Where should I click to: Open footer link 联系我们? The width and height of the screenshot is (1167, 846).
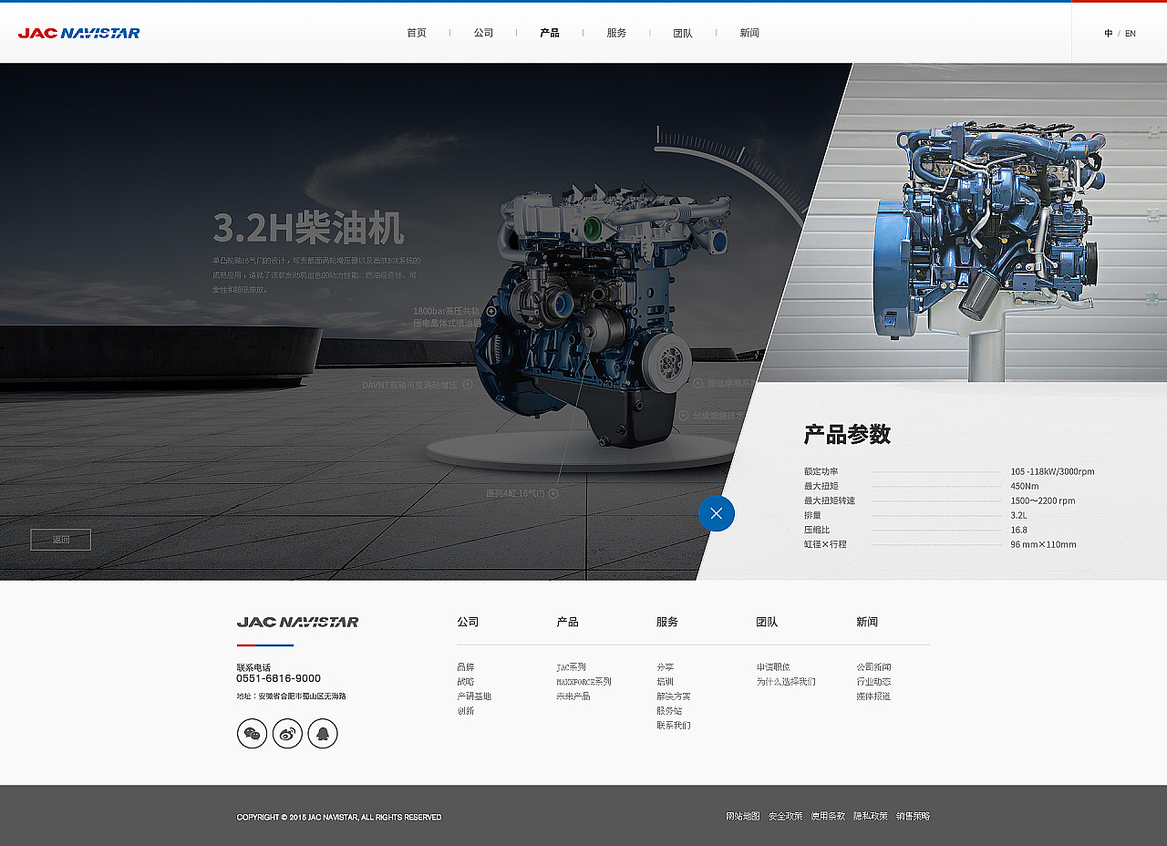pyautogui.click(x=674, y=726)
